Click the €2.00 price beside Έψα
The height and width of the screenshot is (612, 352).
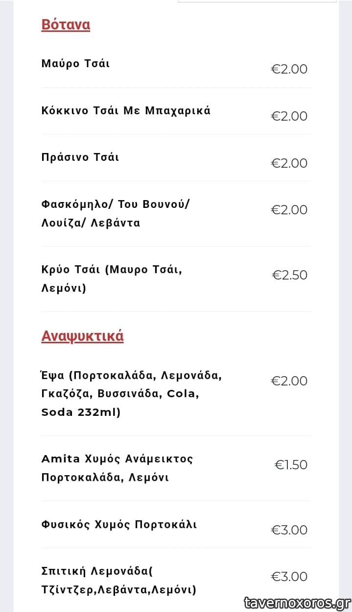pos(289,381)
